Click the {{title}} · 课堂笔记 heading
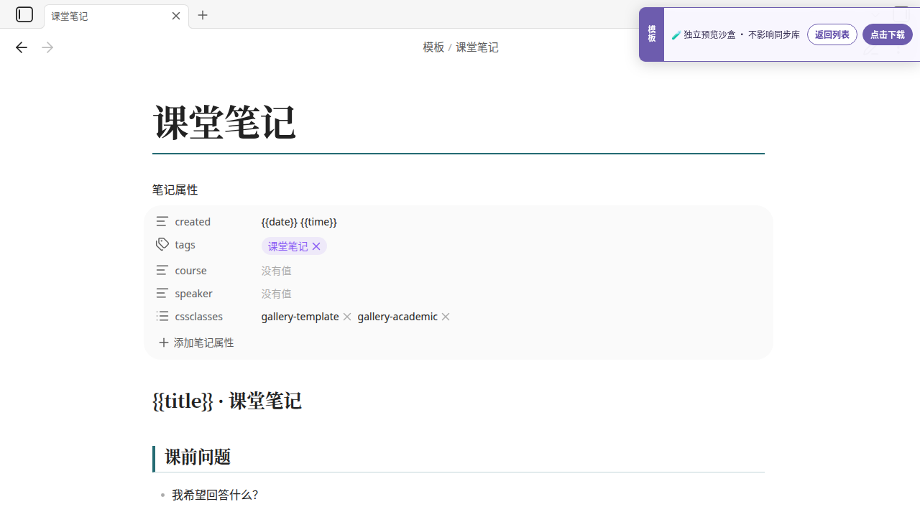 (x=227, y=401)
